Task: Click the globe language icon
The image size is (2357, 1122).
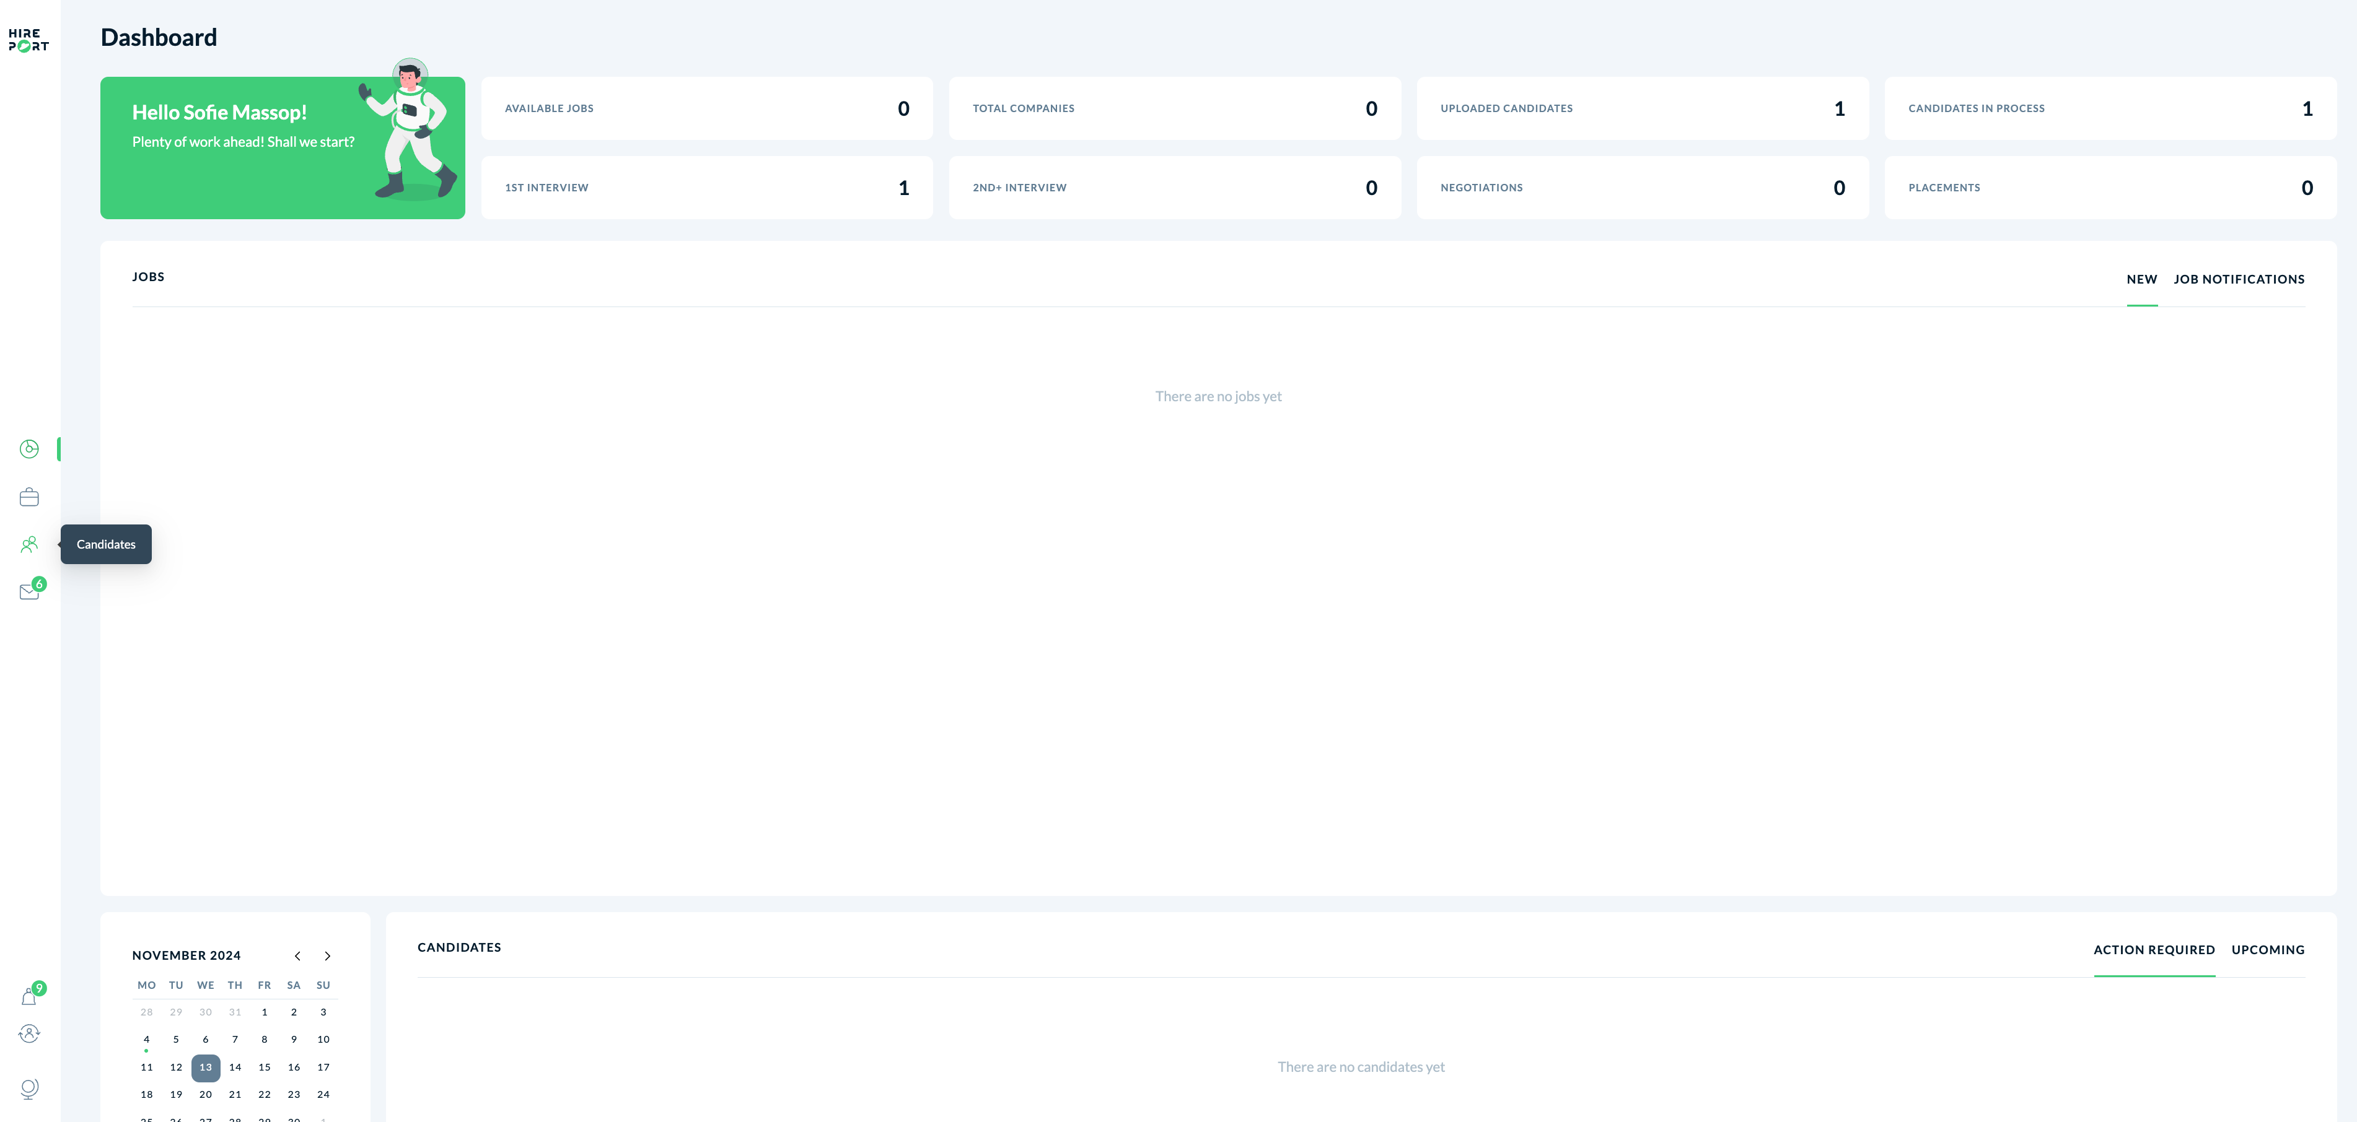Action: click(x=29, y=1088)
